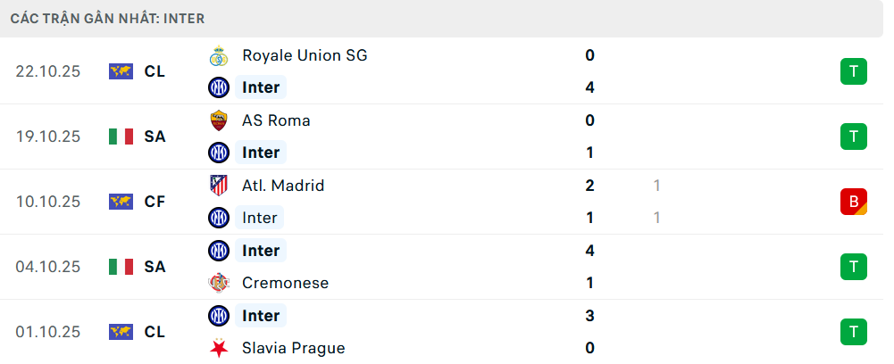Click the 01.10.25 match date
Image resolution: width=894 pixels, height=364 pixels.
point(48,332)
